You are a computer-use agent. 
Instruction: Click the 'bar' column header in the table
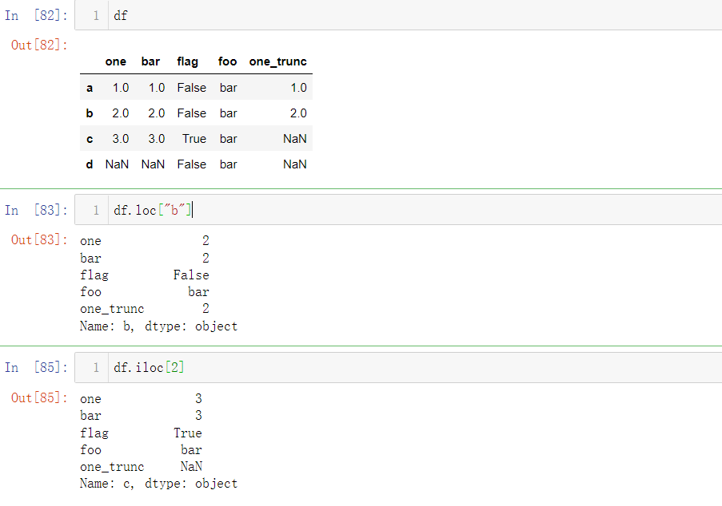point(150,61)
